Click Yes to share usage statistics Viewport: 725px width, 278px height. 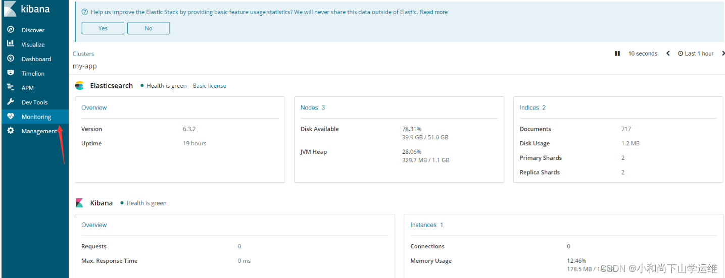(x=103, y=28)
